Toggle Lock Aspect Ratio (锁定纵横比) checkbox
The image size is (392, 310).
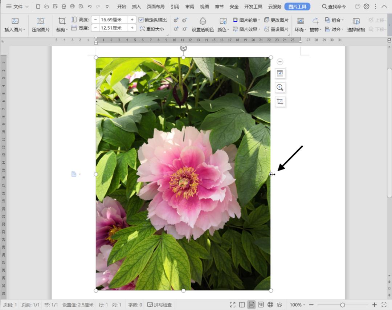point(141,20)
